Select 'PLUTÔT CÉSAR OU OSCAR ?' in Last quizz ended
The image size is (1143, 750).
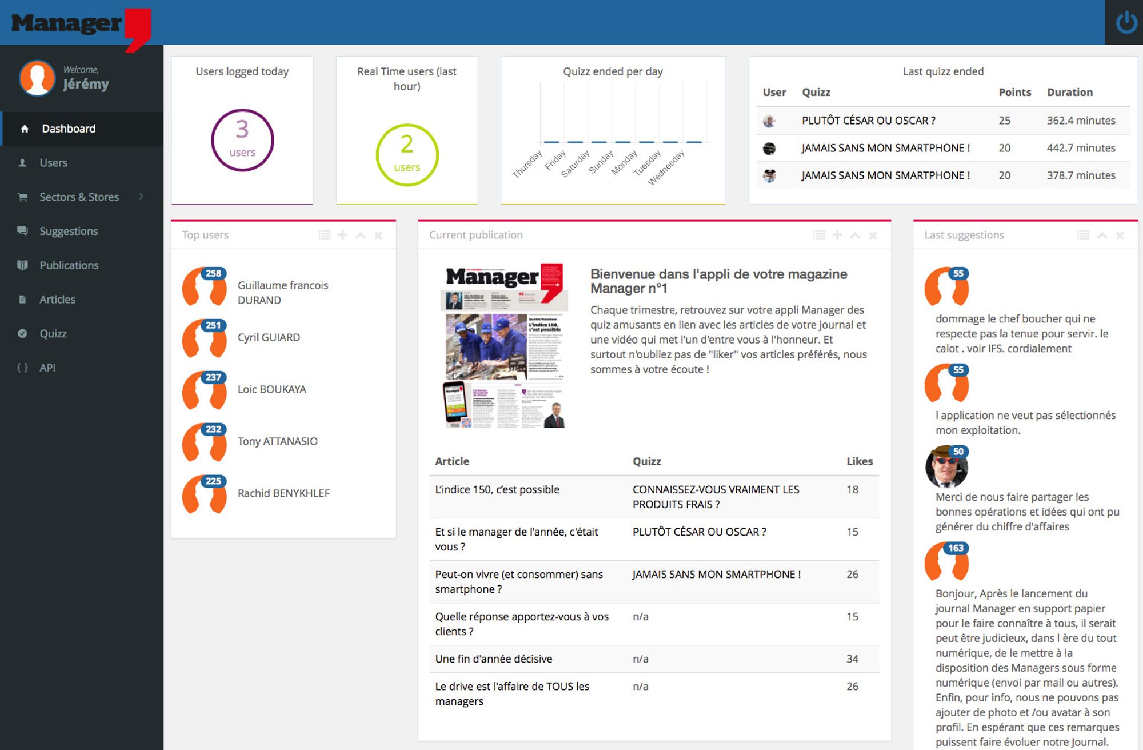point(868,121)
